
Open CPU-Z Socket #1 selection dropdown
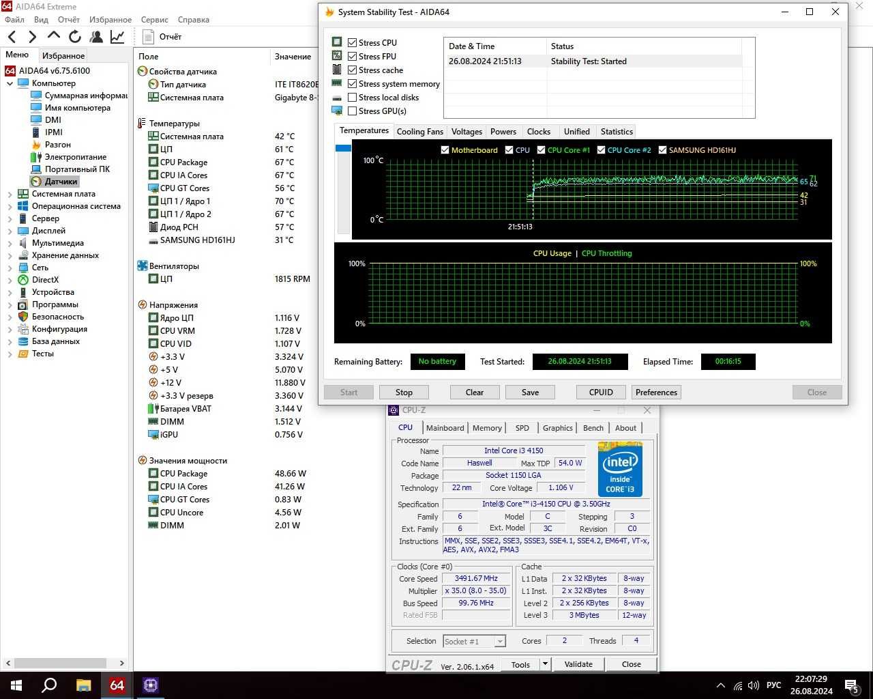pyautogui.click(x=500, y=641)
